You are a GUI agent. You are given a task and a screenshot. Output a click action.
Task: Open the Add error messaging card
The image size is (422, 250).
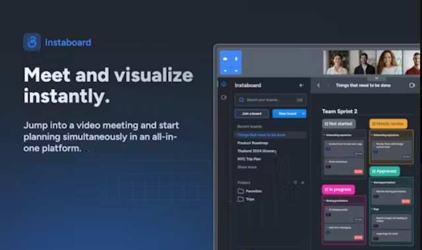tap(344, 232)
